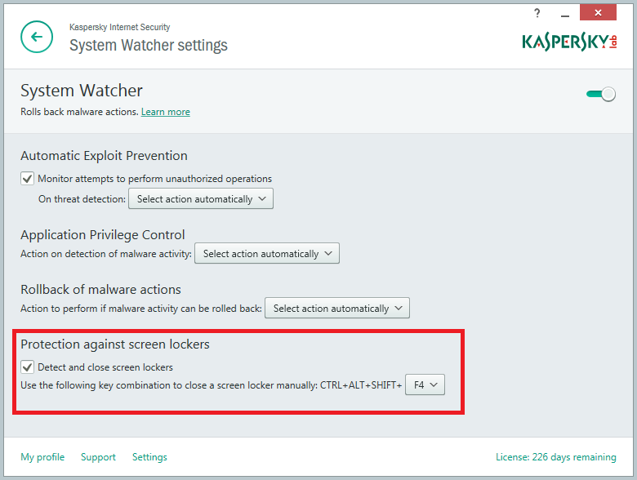This screenshot has height=480, width=637.
Task: Click the Automatic Exploit Prevention heading
Action: point(104,156)
